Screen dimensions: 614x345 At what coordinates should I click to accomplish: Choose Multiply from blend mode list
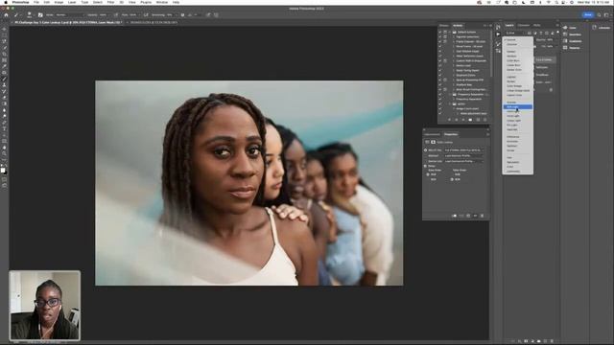[x=511, y=56]
